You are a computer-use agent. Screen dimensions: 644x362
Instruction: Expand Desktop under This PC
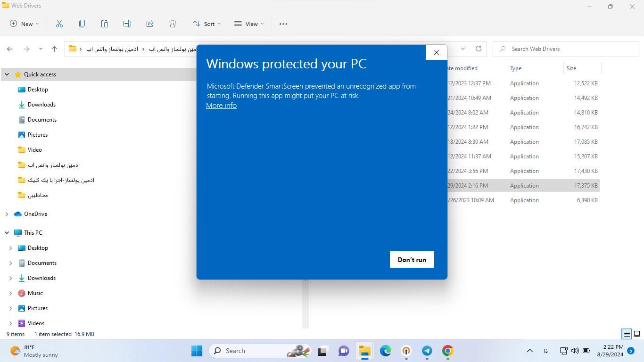(10, 248)
